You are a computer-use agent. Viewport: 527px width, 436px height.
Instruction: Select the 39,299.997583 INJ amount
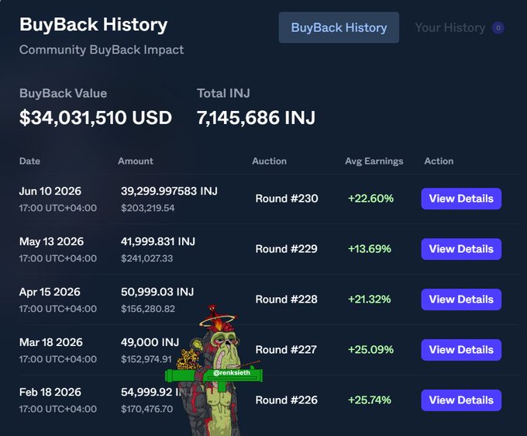tap(169, 191)
